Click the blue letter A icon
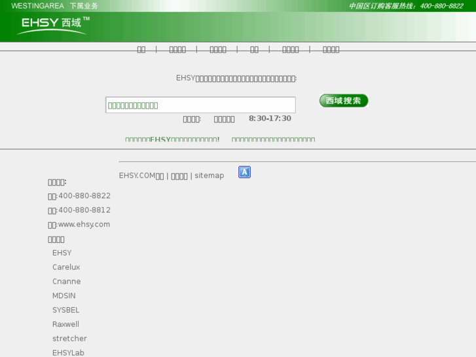 click(x=244, y=172)
